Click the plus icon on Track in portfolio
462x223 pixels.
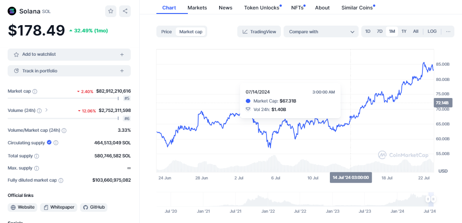122,71
